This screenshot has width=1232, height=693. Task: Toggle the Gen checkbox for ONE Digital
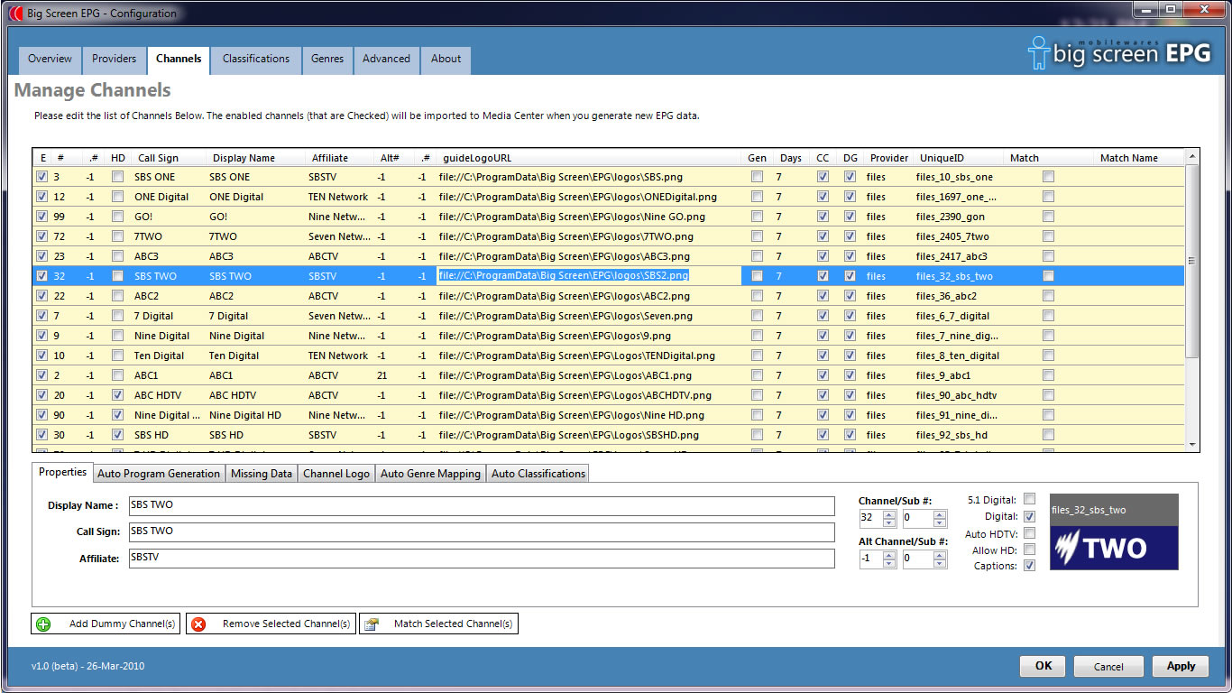[x=757, y=197]
